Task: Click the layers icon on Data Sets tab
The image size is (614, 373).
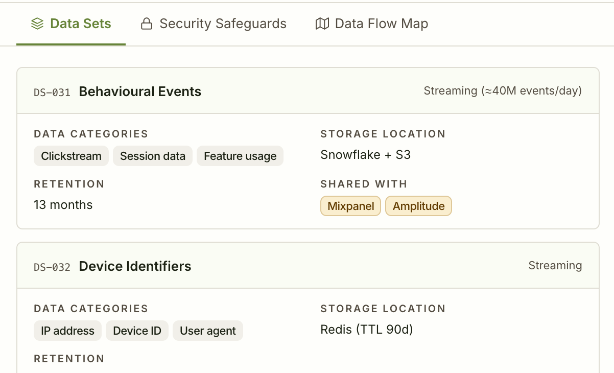Action: click(37, 24)
